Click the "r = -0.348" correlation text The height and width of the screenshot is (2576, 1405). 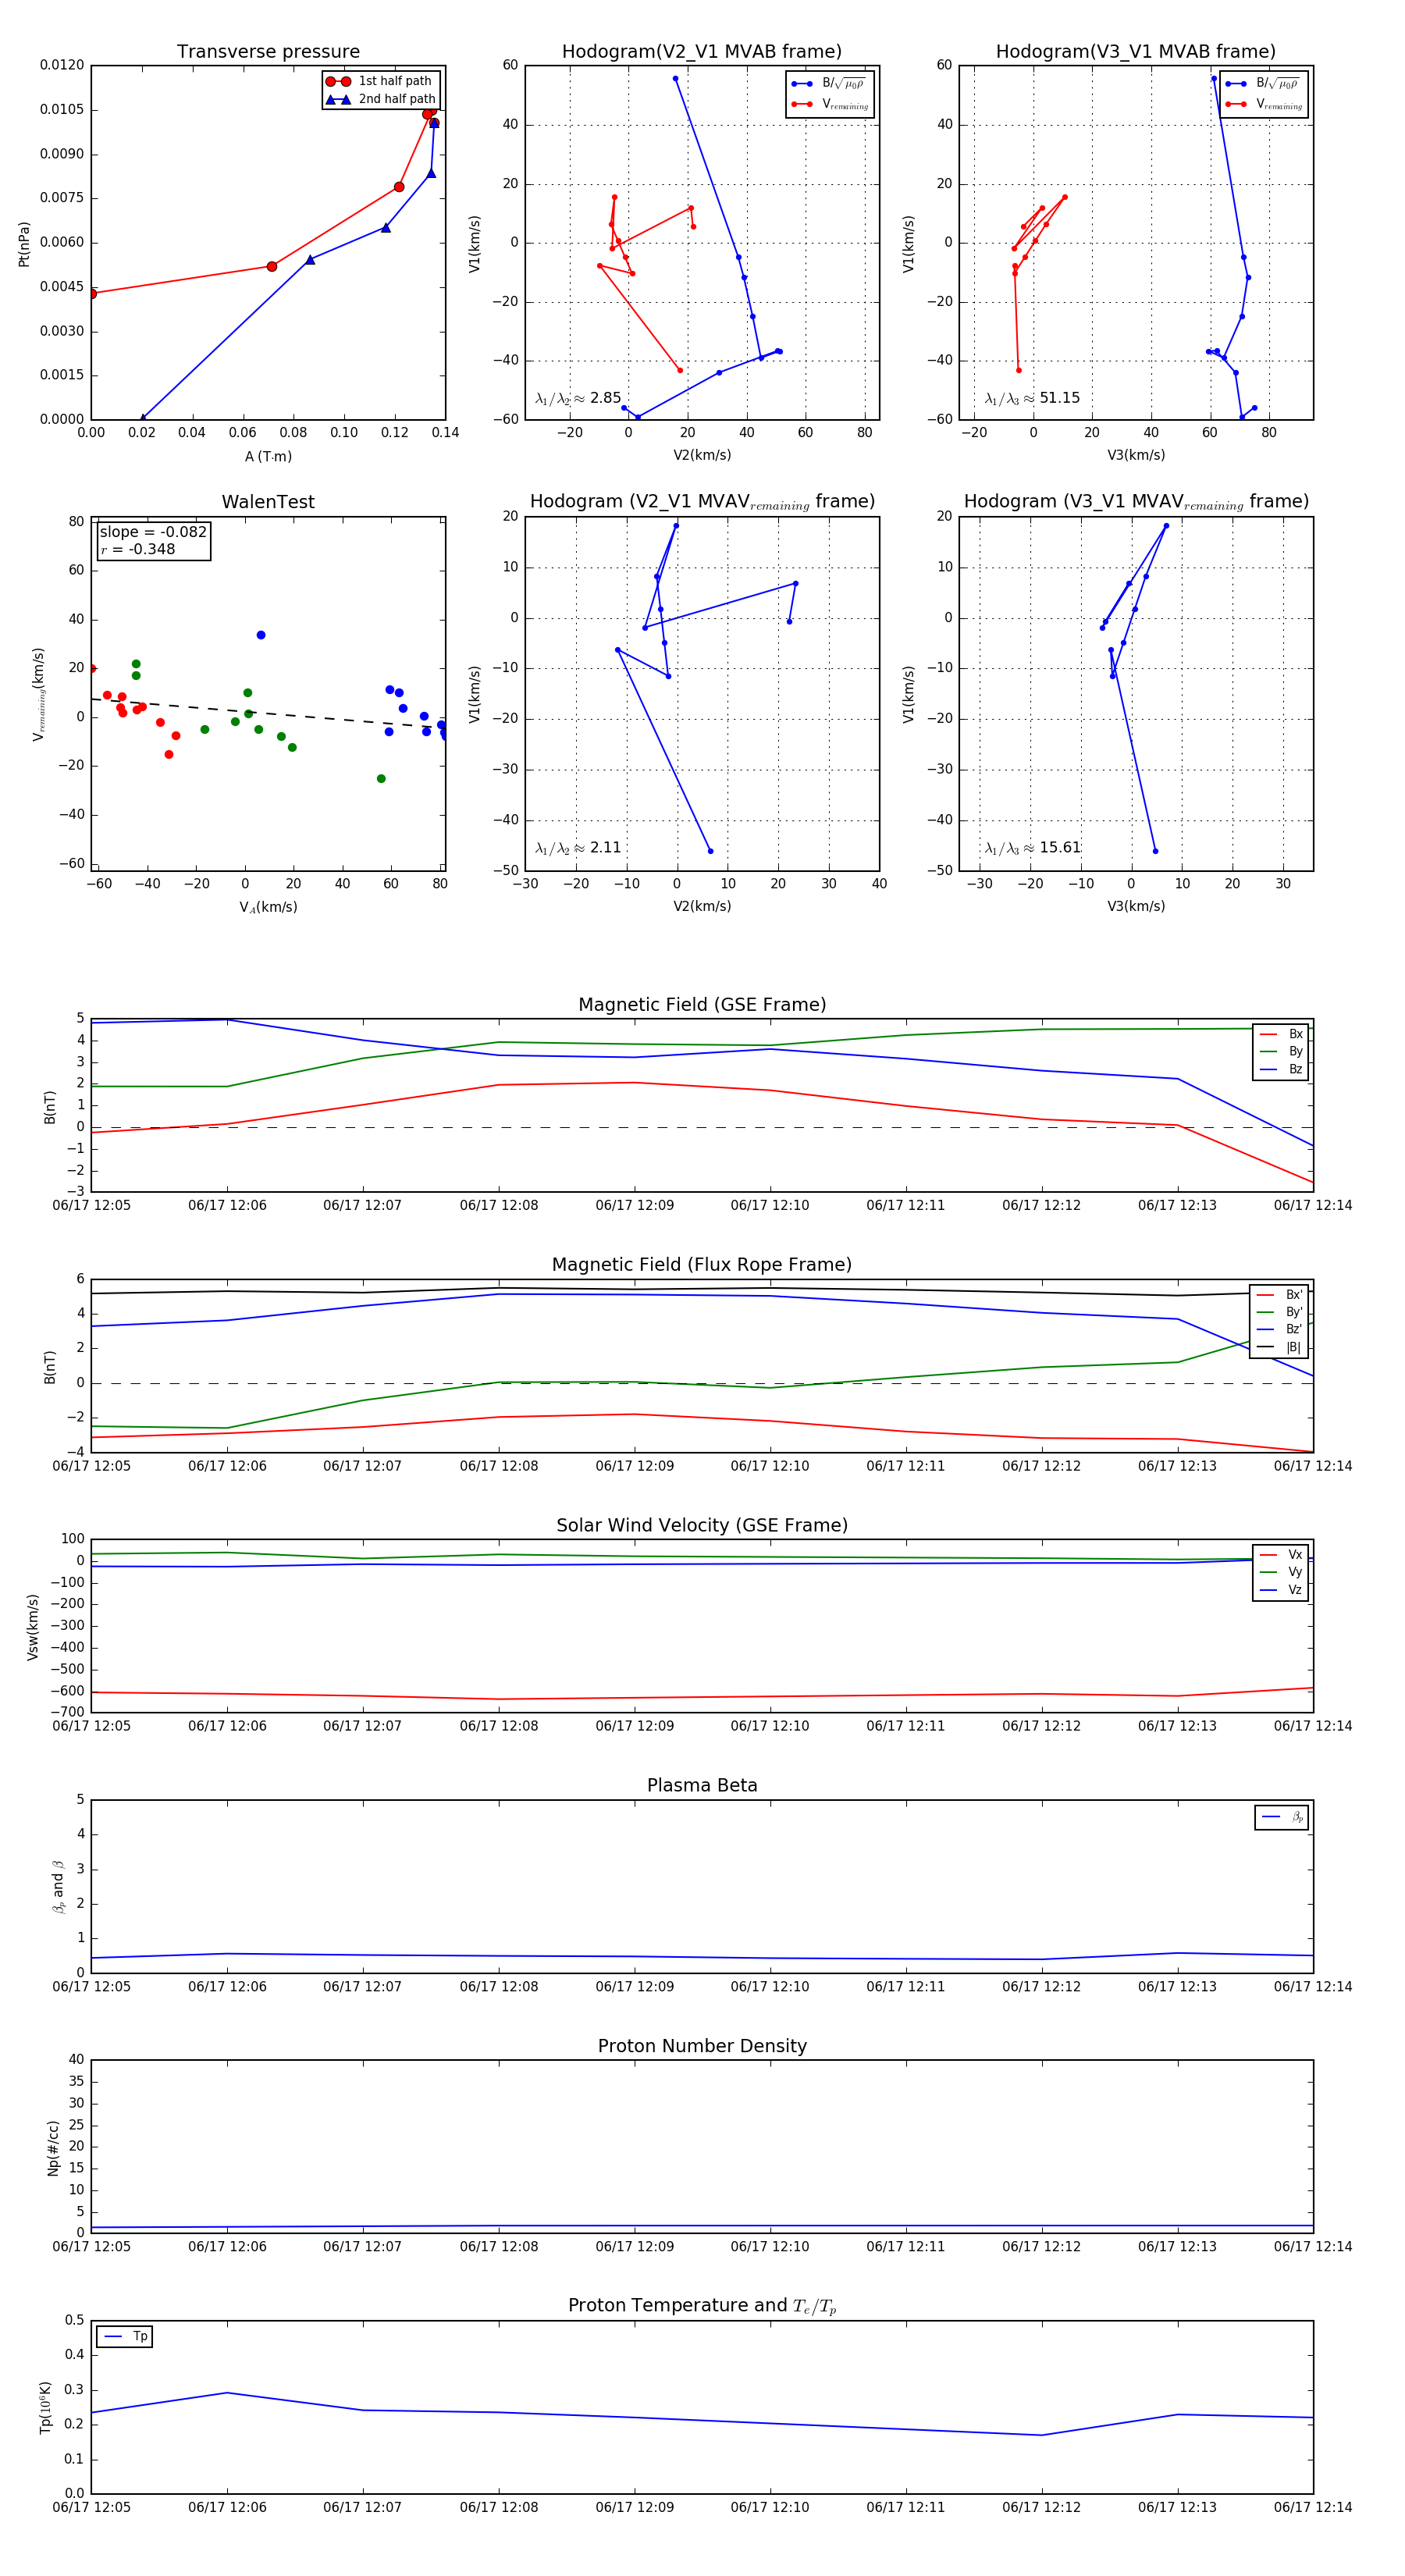pos(138,549)
